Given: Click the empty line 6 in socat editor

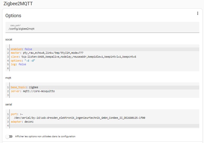Looking at the screenshot, I should point(104,68).
